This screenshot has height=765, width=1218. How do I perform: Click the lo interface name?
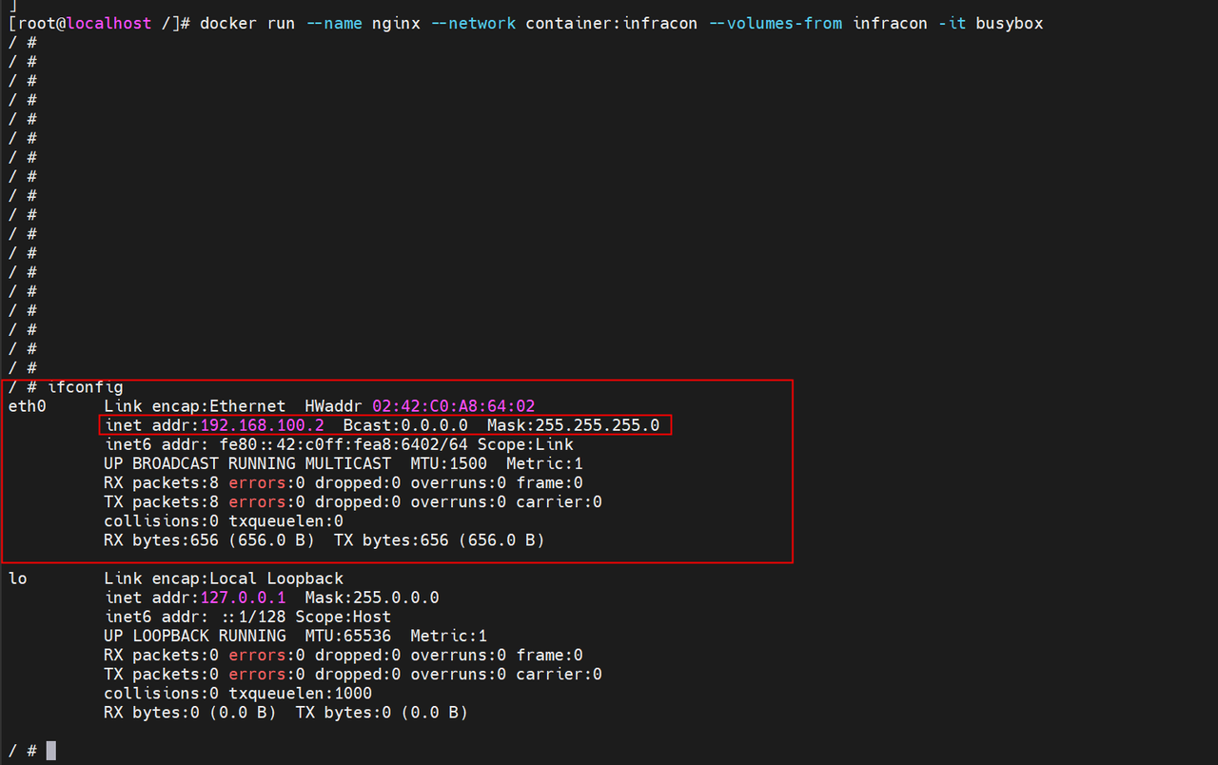(x=17, y=579)
